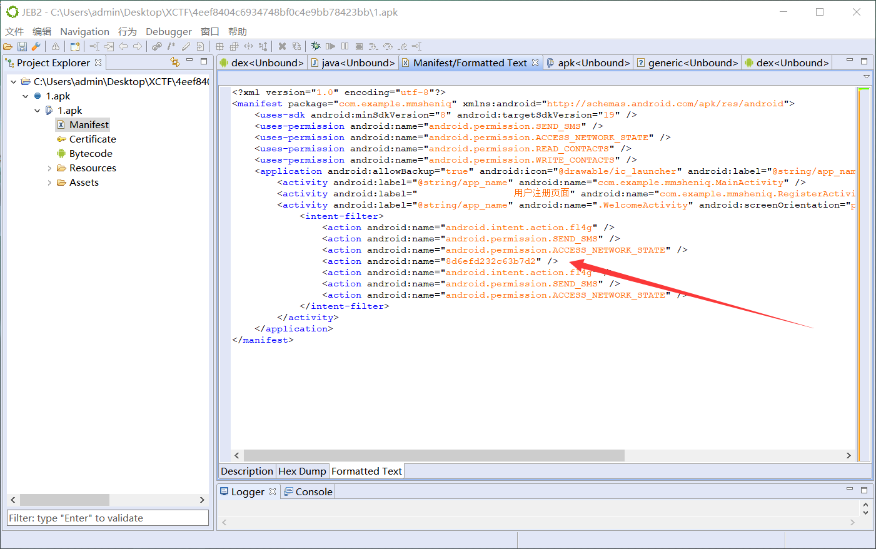Click the save disk icon in toolbar
Image resolution: width=876 pixels, height=549 pixels.
[22, 46]
